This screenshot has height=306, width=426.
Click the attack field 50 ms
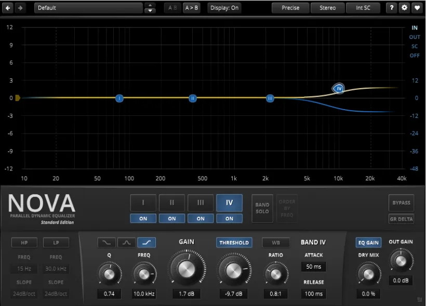(313, 267)
